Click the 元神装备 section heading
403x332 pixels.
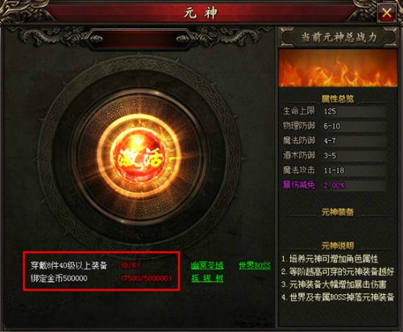click(x=338, y=212)
